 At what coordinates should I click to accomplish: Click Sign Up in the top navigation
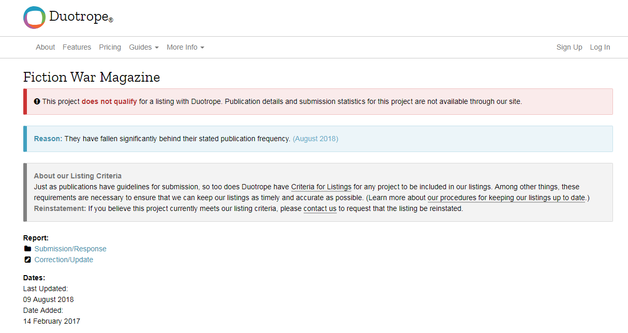[569, 47]
